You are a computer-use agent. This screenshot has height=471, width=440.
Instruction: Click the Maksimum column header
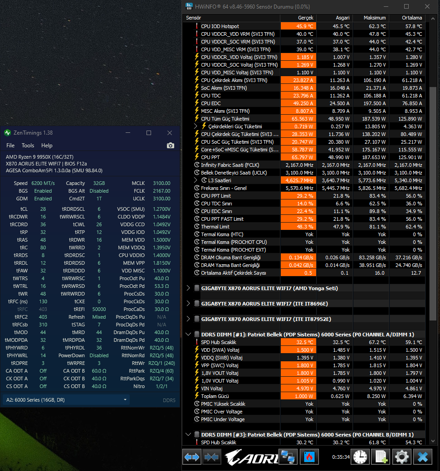tap(371, 18)
